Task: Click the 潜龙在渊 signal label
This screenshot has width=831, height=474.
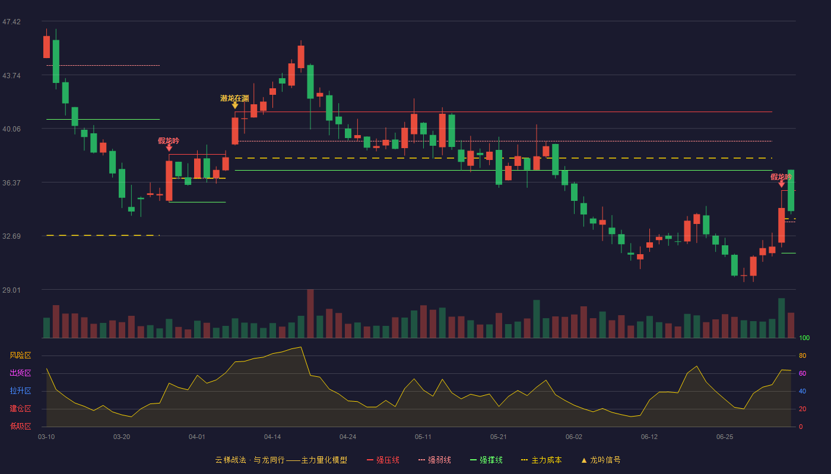Action: click(x=234, y=98)
